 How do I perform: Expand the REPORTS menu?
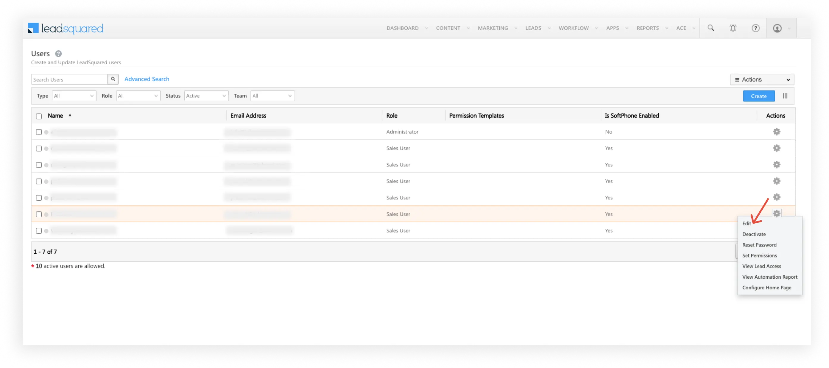652,28
